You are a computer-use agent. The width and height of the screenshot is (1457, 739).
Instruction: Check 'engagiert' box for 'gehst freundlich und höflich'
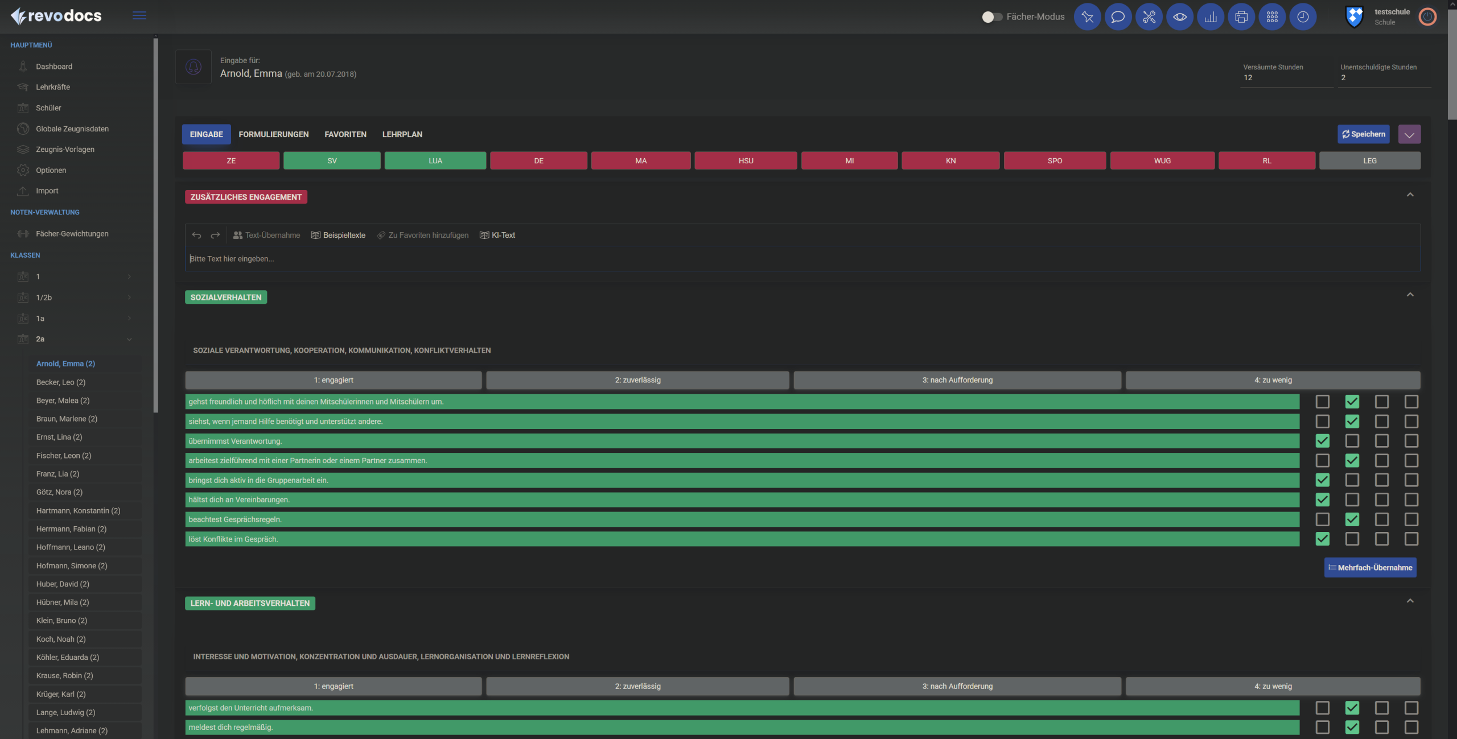[1322, 402]
